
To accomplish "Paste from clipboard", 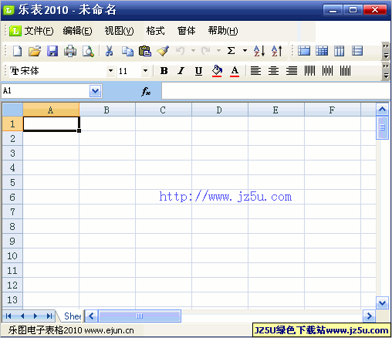I will [145, 51].
